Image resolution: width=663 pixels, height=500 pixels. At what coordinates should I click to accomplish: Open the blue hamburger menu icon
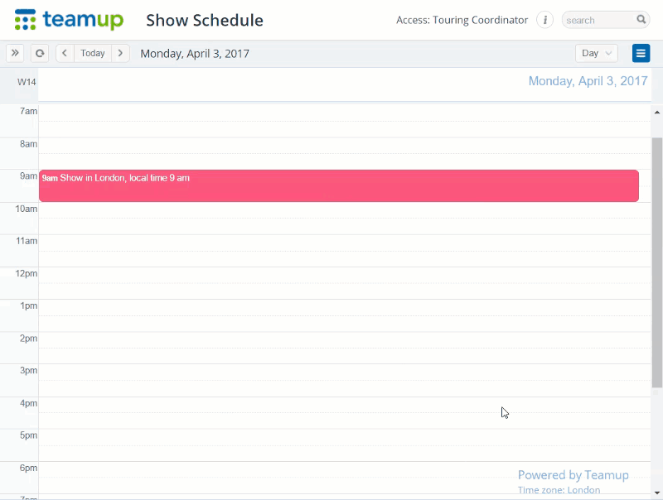click(641, 53)
